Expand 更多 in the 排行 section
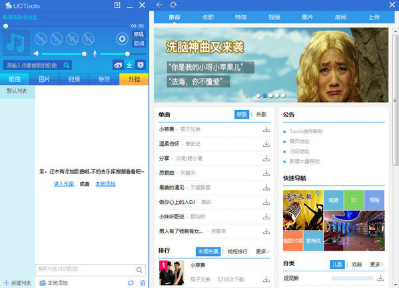 262,251
